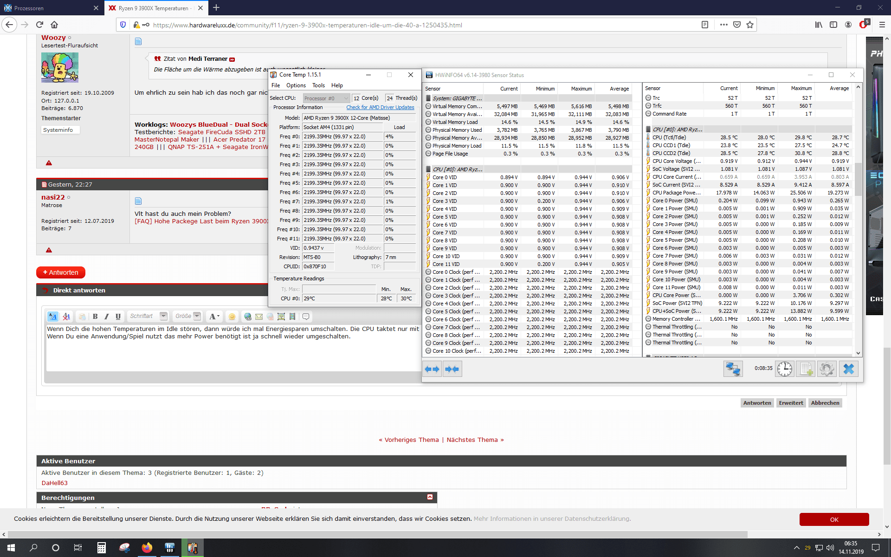
Task: Open Größe font size dropdown
Action: pyautogui.click(x=187, y=316)
